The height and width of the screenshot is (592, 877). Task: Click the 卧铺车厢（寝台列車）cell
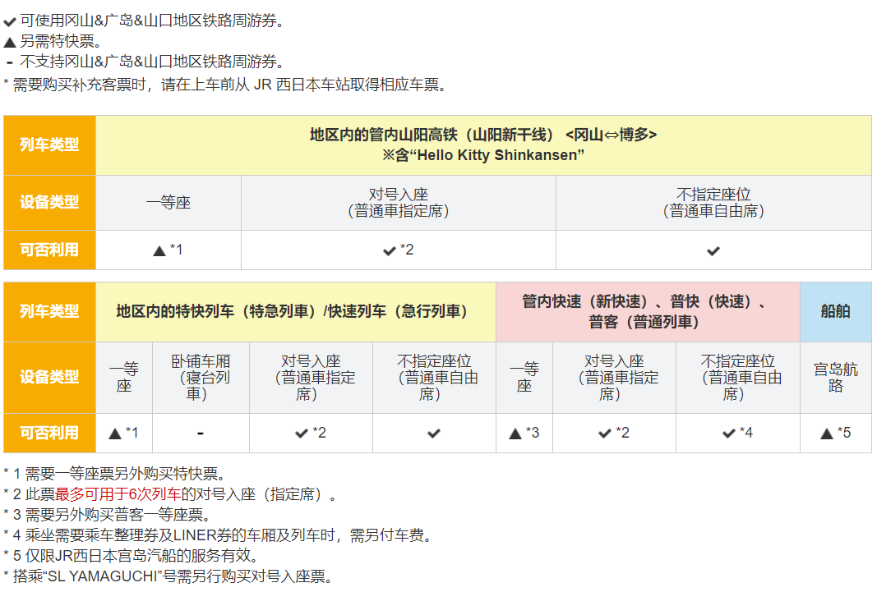click(x=201, y=378)
